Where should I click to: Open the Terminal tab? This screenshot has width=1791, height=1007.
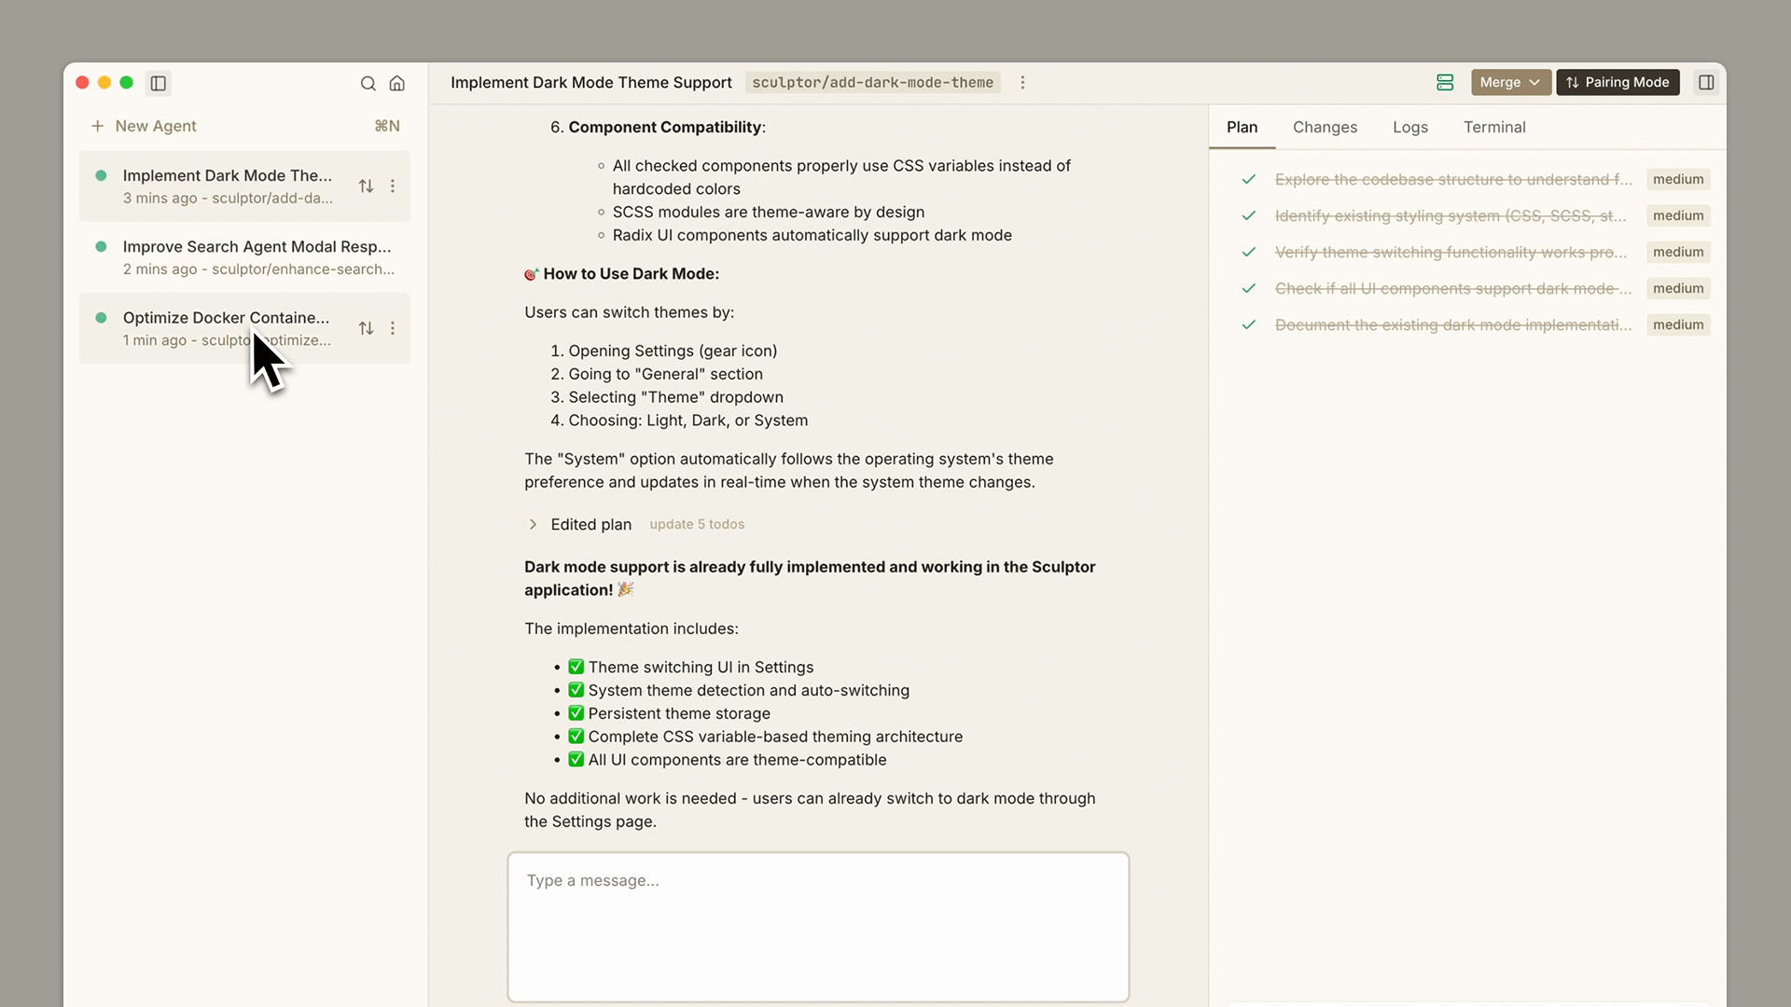pyautogui.click(x=1494, y=127)
